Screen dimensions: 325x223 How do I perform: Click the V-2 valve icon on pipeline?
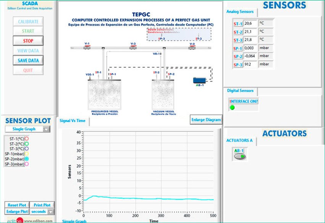coord(192,48)
